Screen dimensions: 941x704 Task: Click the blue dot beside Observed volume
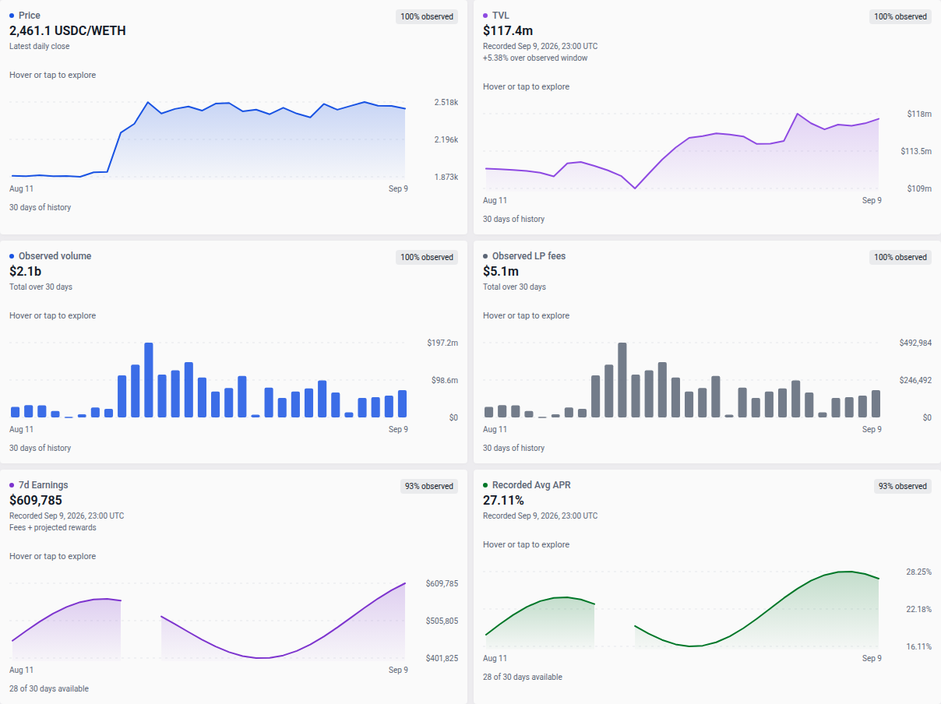point(12,256)
